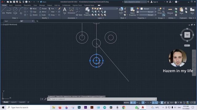This screenshot has height=110, width=197.
Task: Click the Trim tool
Action: (x=51, y=9)
